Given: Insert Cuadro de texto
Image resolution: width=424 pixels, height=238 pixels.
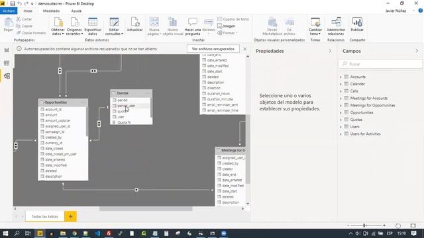Looking at the screenshot, I should (233, 19).
